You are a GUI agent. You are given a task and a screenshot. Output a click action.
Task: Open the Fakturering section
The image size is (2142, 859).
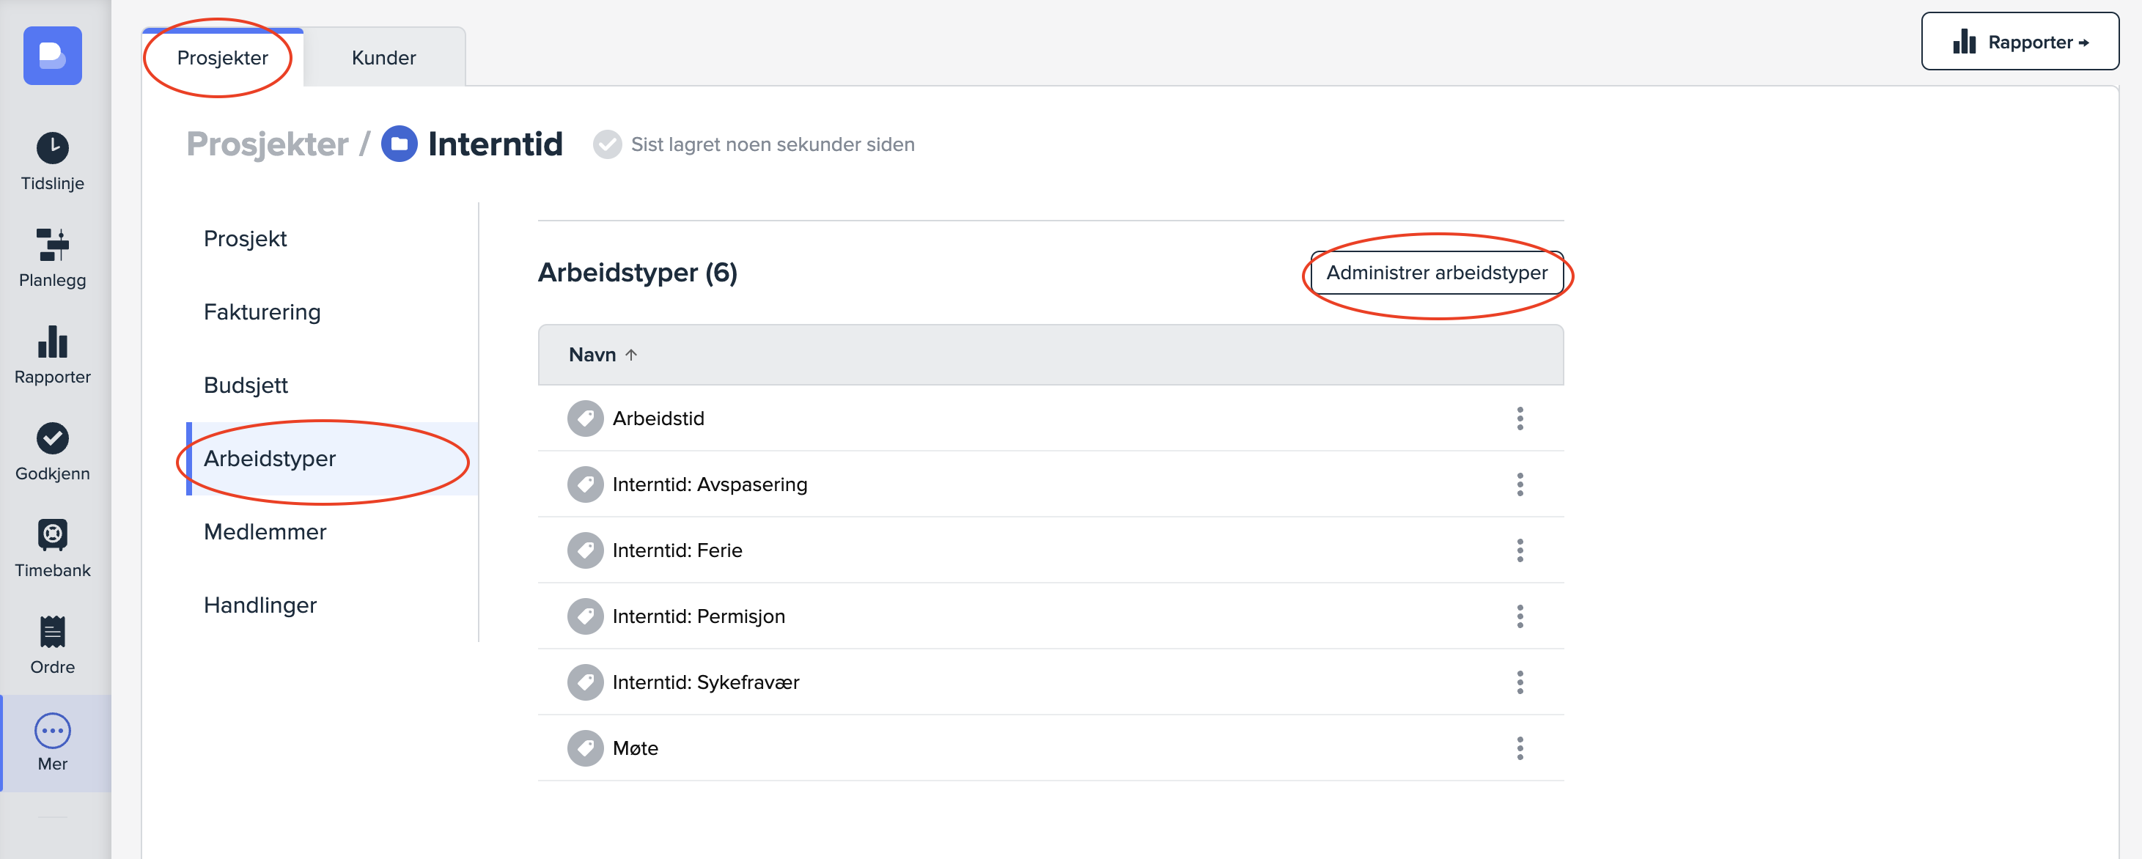pos(261,313)
